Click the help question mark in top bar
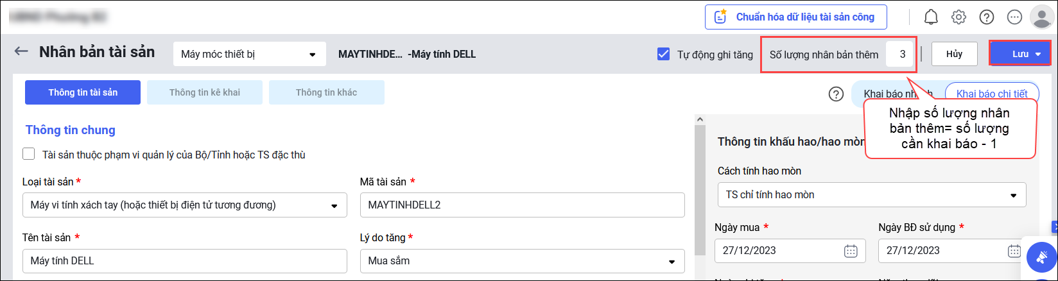The image size is (1058, 281). click(x=987, y=17)
